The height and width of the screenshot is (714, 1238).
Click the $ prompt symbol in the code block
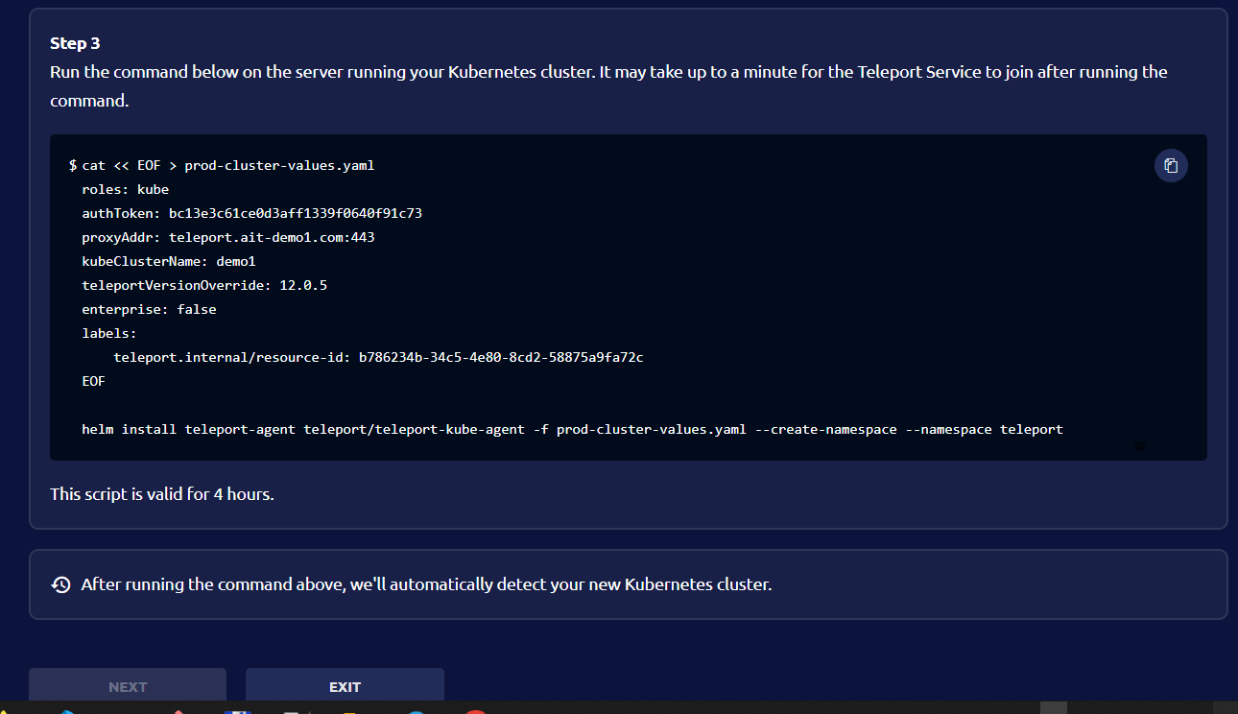pos(73,165)
